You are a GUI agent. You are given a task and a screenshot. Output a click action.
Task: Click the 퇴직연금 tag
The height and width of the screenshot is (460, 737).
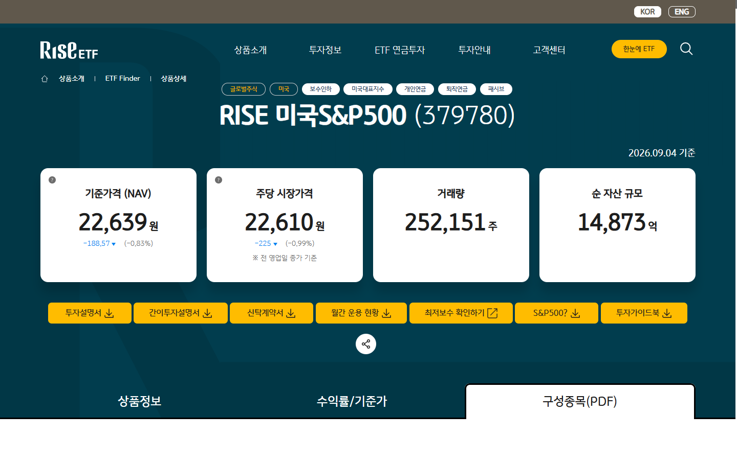pyautogui.click(x=457, y=89)
